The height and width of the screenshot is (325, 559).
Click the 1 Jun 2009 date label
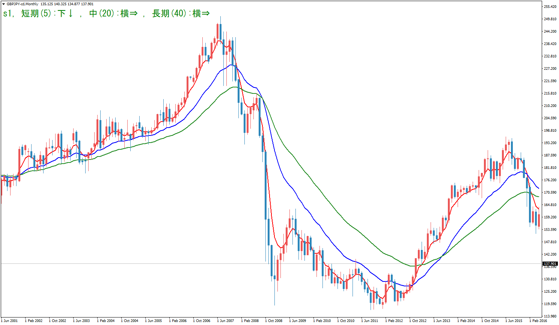298,321
